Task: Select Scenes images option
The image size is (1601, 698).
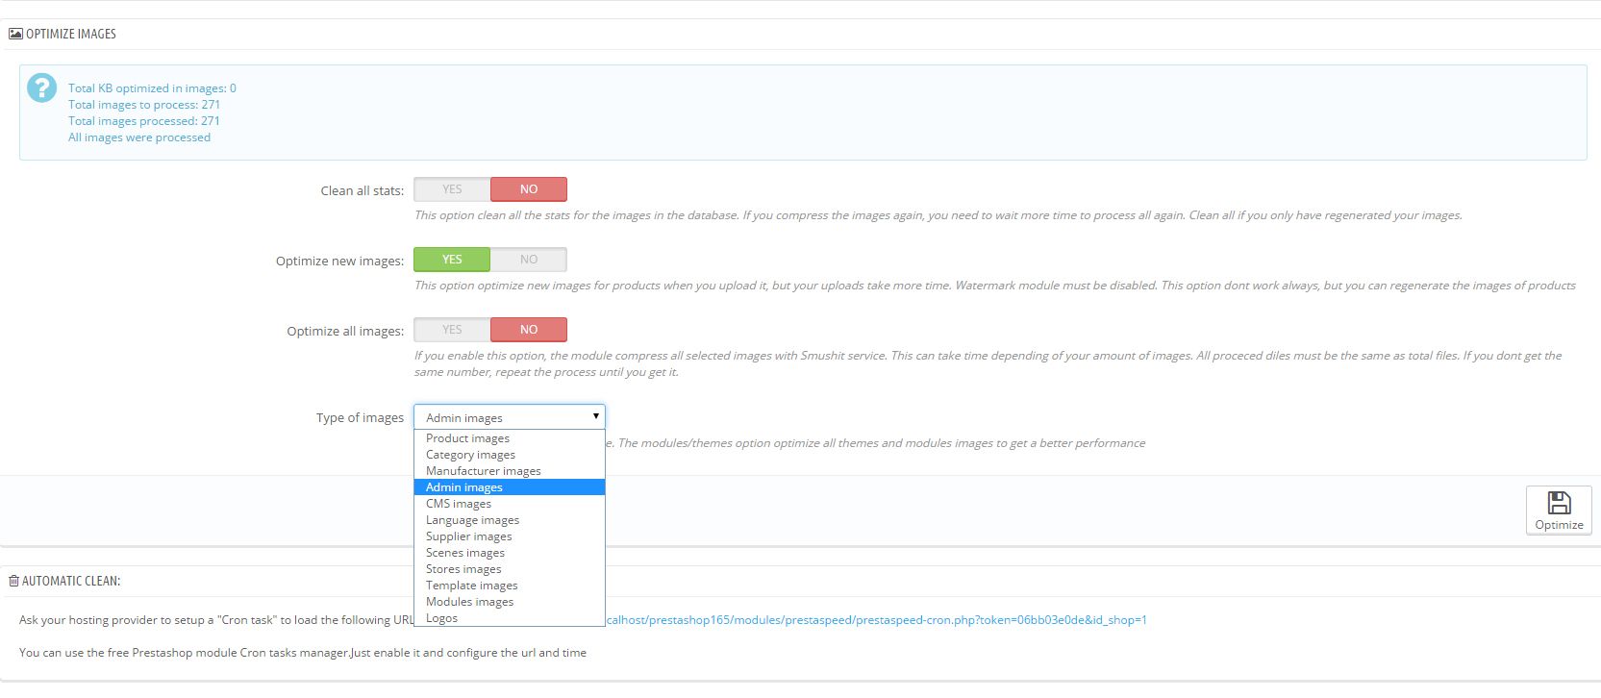Action: click(510, 553)
